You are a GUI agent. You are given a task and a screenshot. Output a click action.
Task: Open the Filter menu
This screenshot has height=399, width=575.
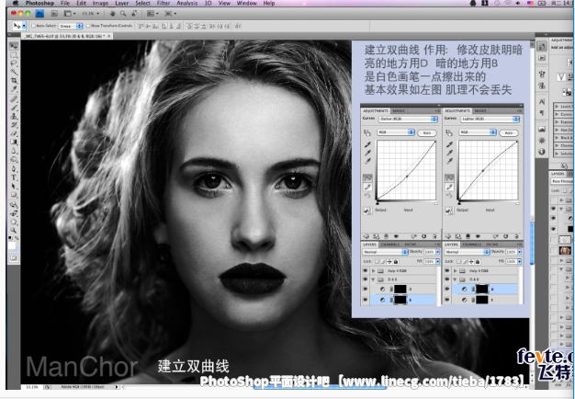click(x=163, y=4)
